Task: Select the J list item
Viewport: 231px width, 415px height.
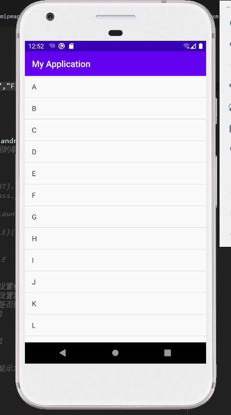Action: pos(115,282)
